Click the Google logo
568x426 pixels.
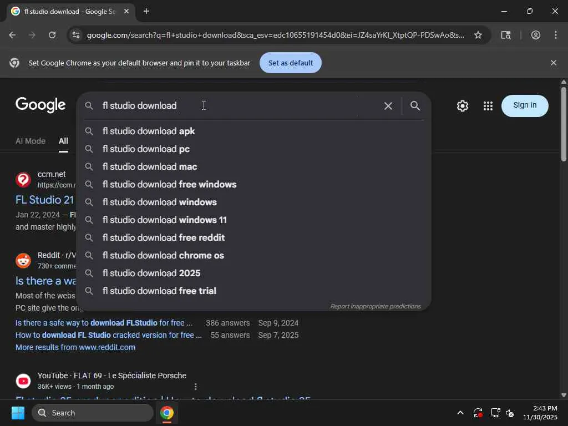click(x=40, y=105)
